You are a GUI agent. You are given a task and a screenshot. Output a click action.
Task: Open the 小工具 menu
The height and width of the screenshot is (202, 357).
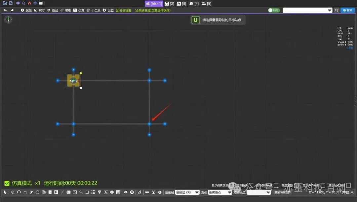click(x=94, y=10)
